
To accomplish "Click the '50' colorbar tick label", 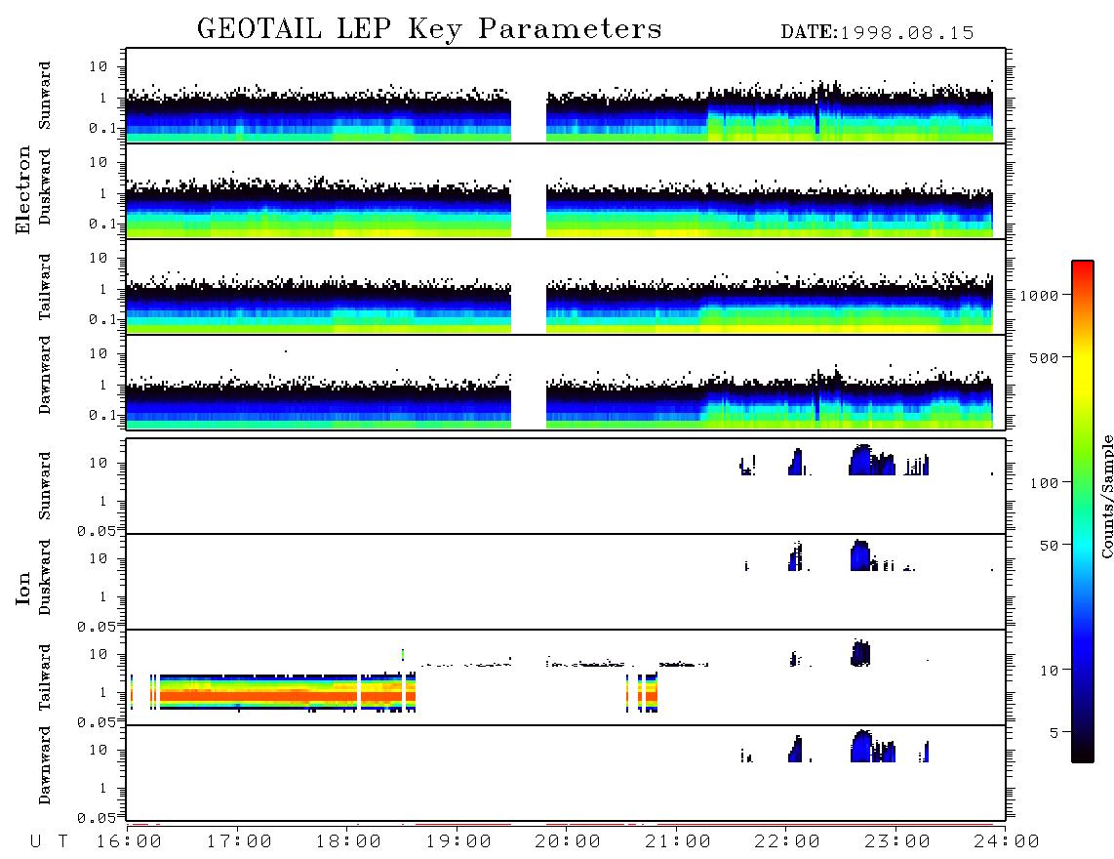I will (1050, 546).
